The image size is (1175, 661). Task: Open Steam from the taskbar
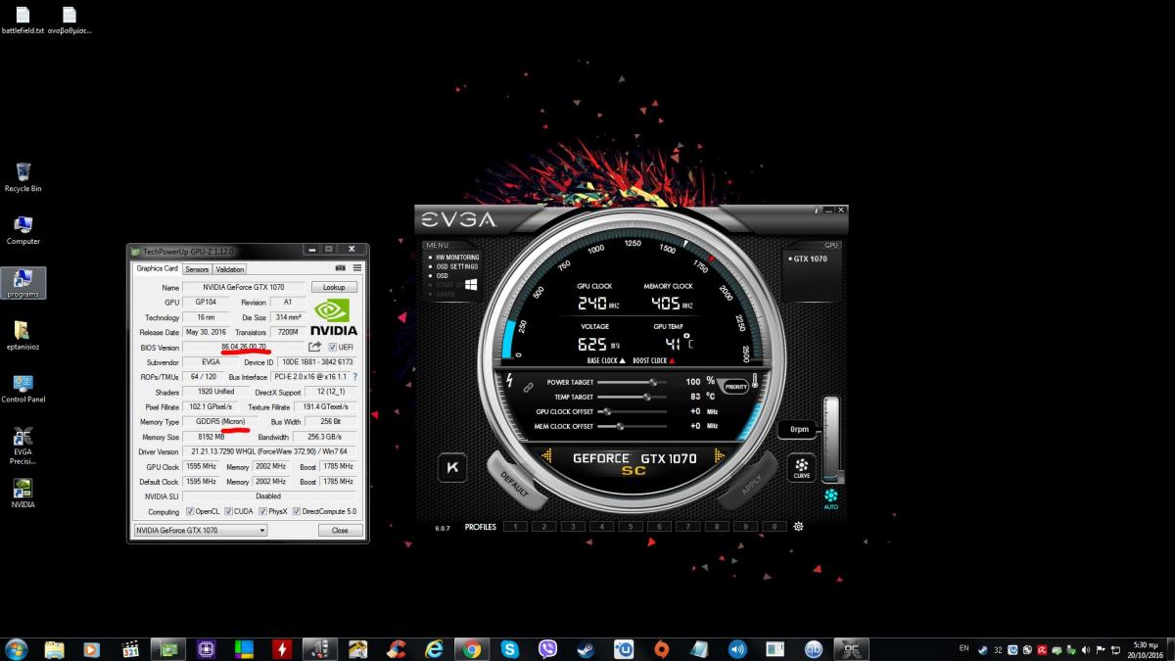586,648
